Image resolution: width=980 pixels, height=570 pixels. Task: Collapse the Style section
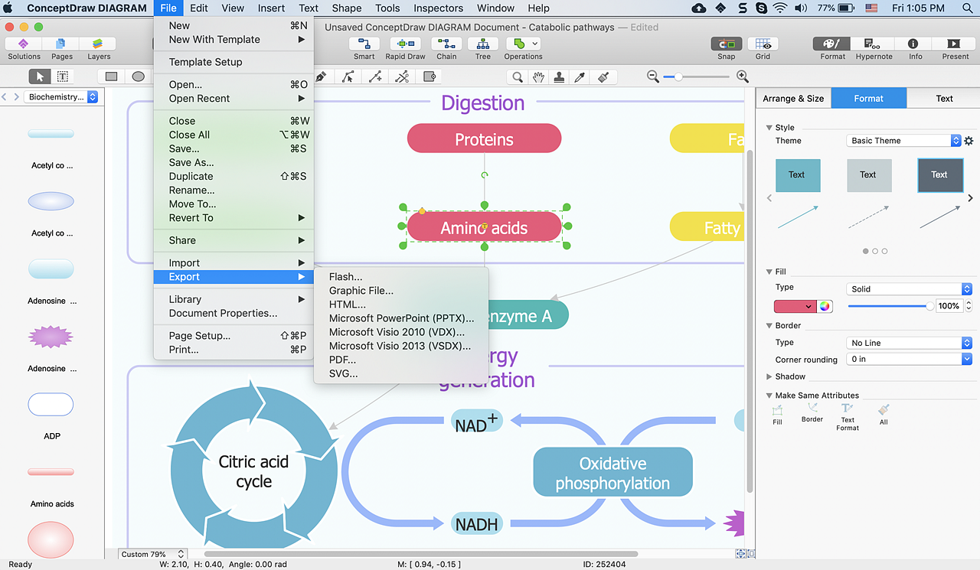(x=769, y=128)
